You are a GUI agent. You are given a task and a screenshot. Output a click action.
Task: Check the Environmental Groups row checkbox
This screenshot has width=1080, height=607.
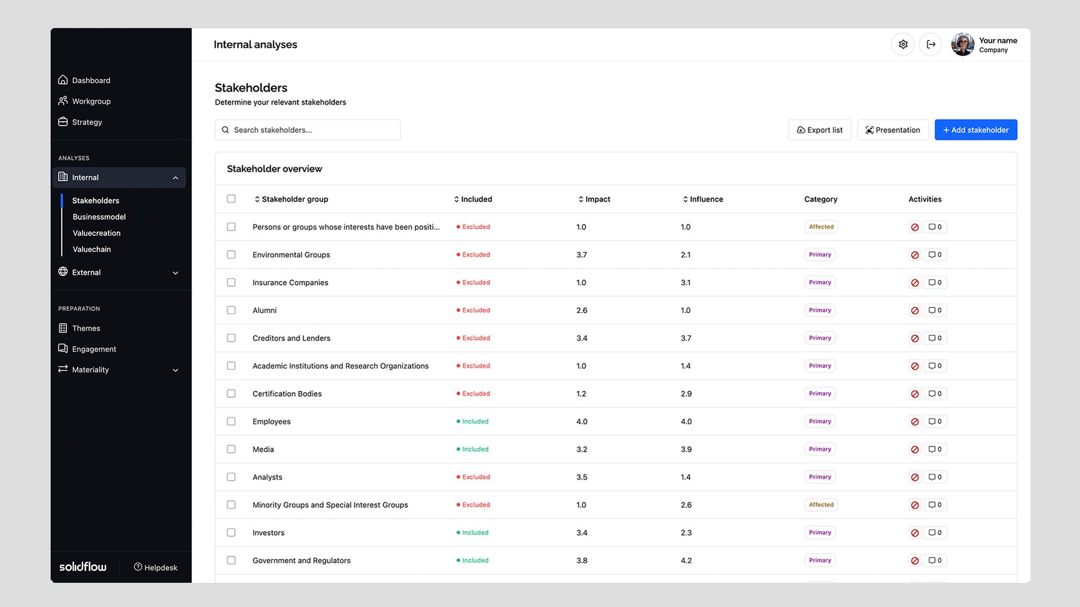(x=231, y=255)
